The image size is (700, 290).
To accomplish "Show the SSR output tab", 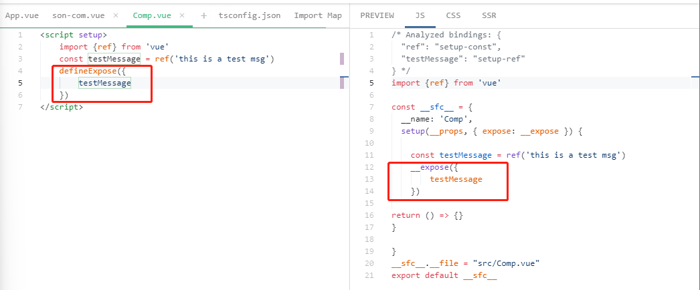I will point(489,15).
